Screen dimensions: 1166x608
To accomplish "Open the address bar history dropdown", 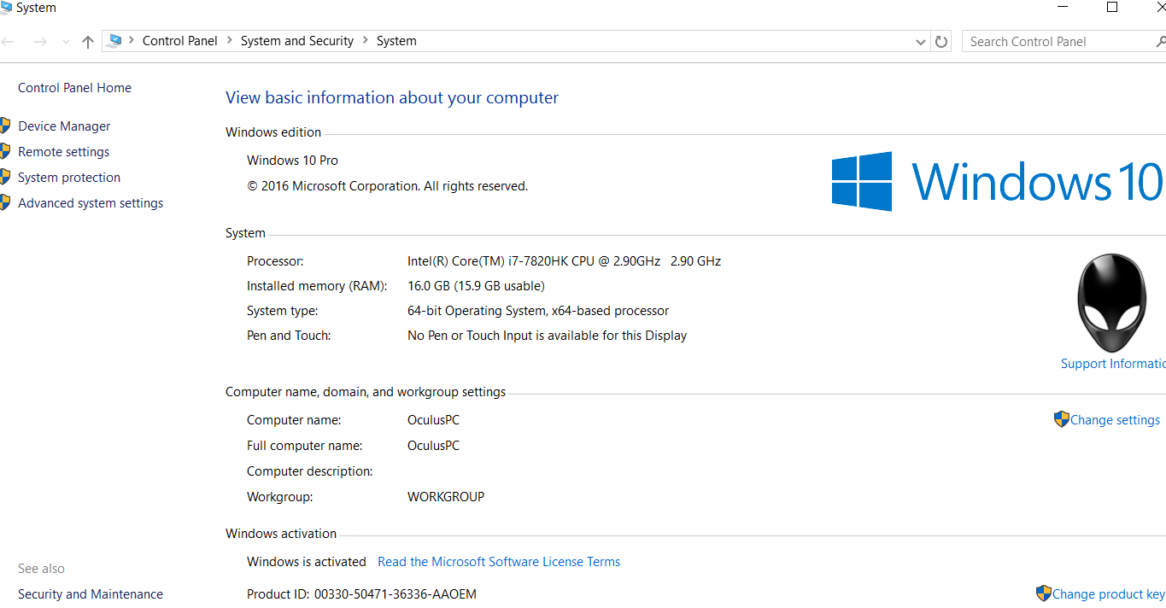I will click(921, 42).
